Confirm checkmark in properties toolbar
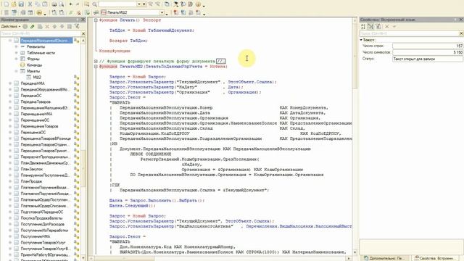 pos(394,26)
